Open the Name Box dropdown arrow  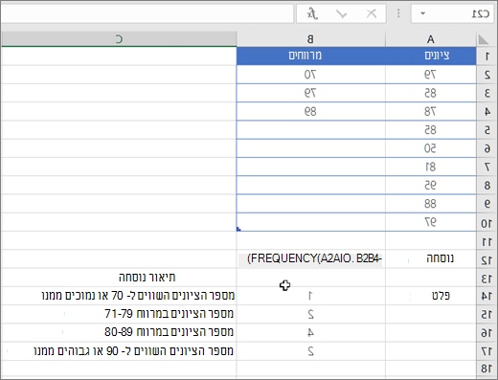pyautogui.click(x=423, y=13)
